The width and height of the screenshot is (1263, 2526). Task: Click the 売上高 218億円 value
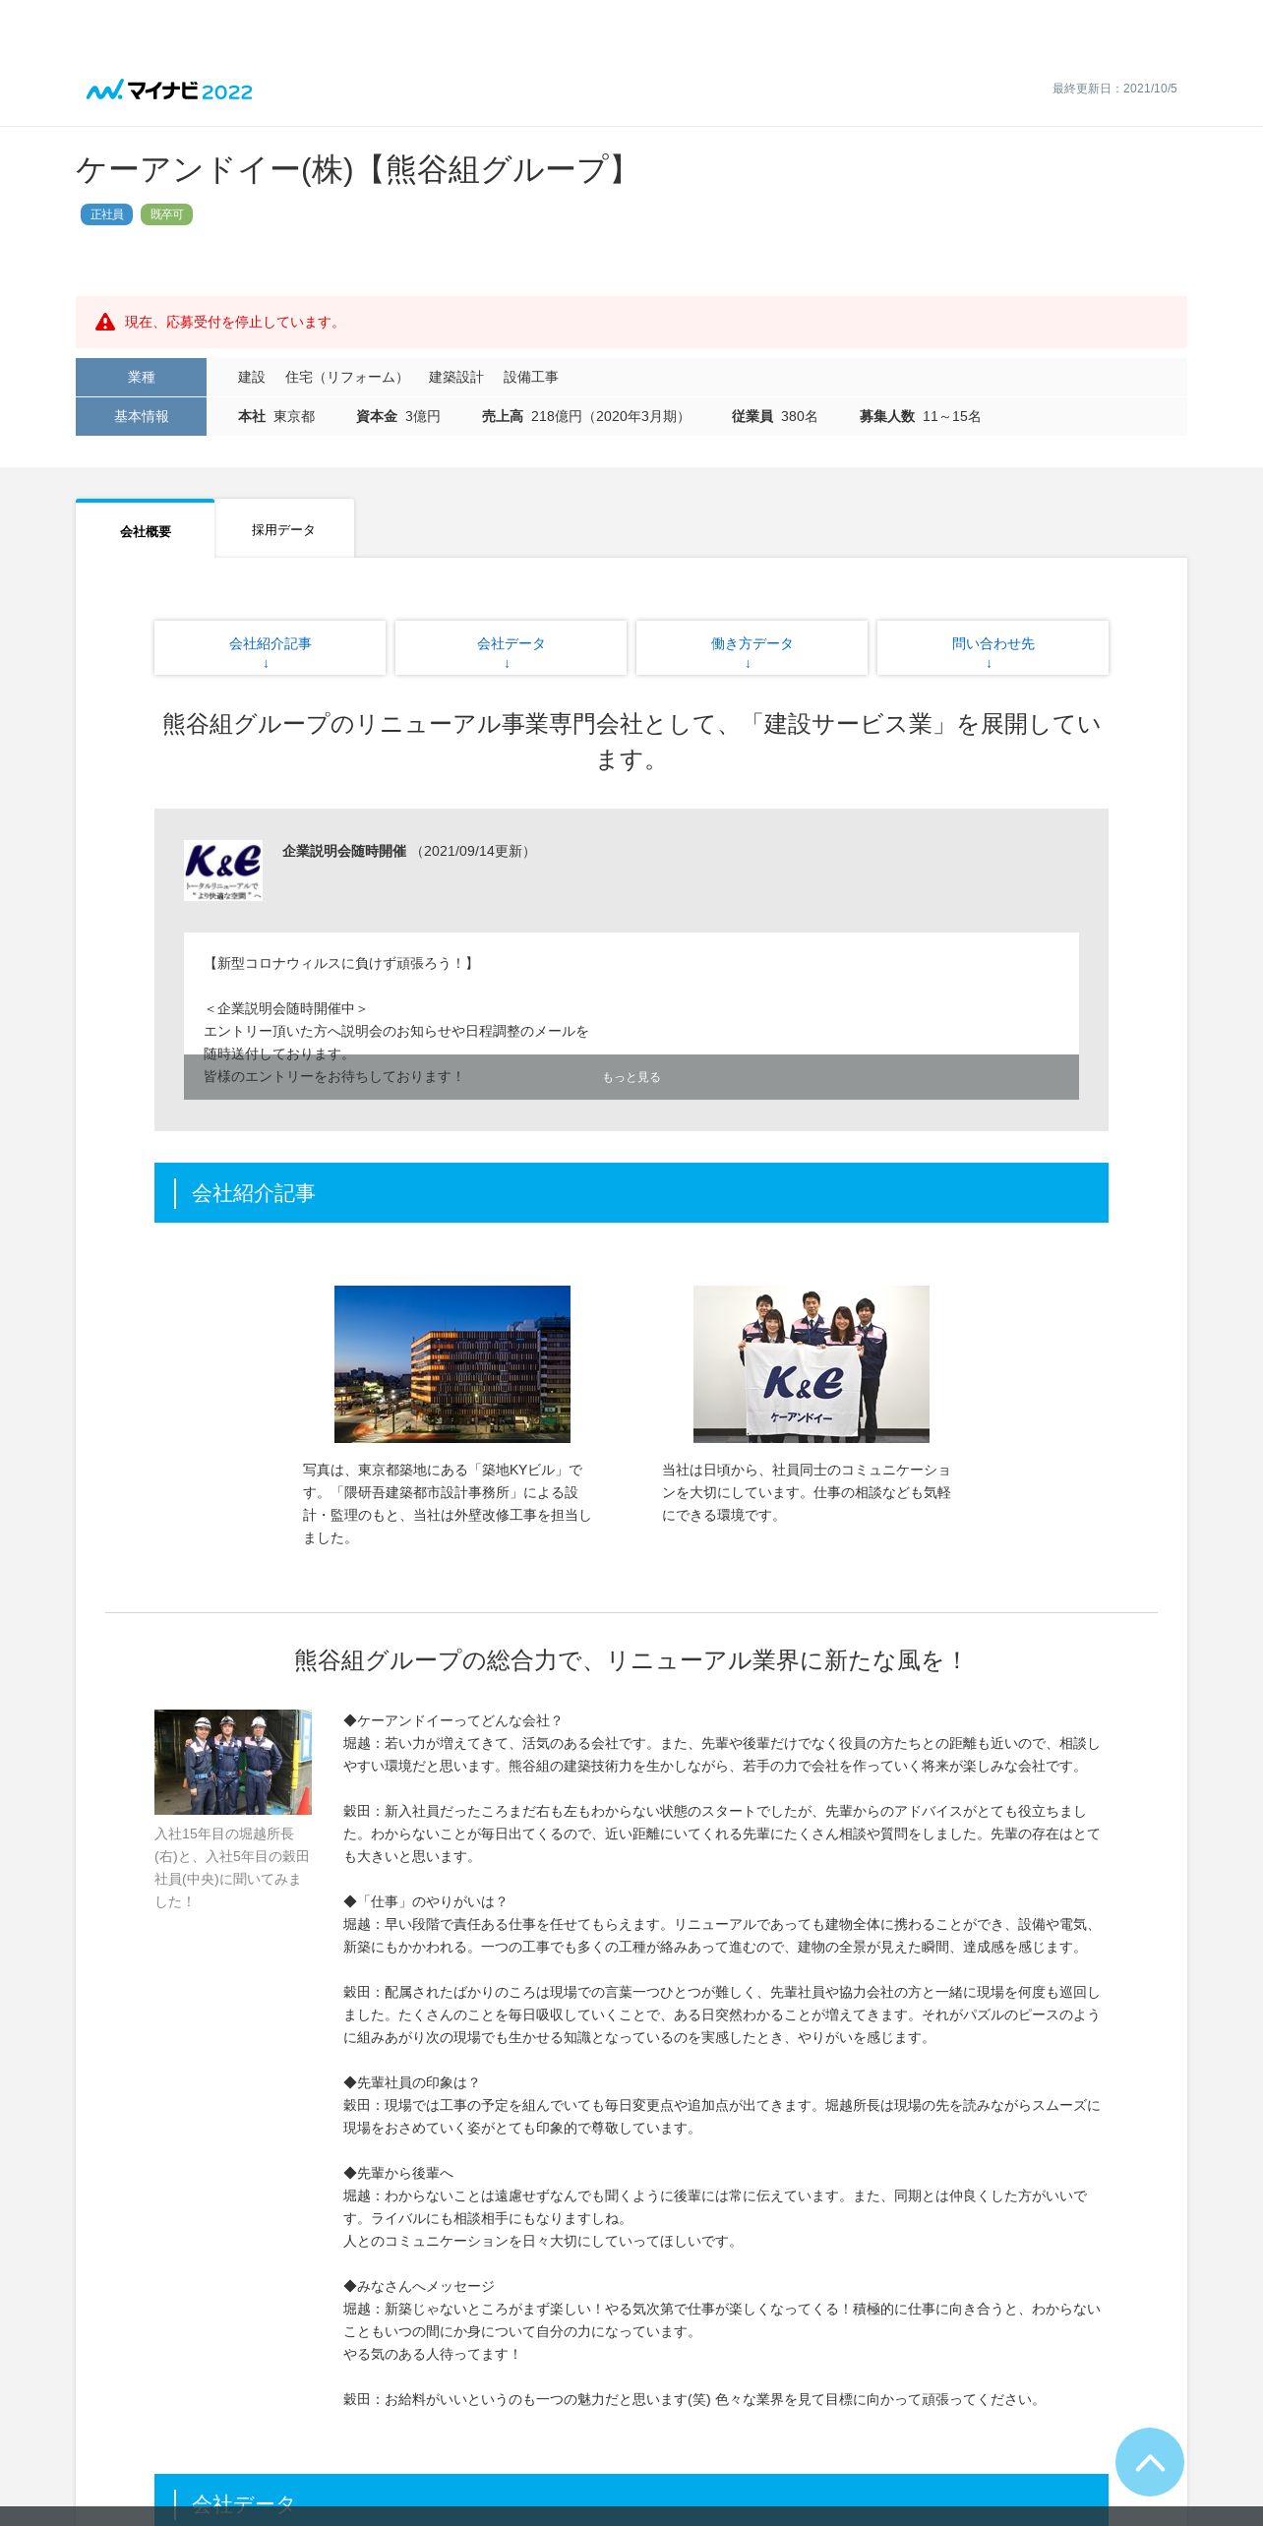click(586, 417)
